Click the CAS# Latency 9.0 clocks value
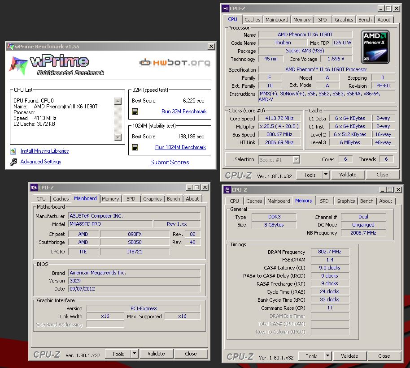The image size is (410, 368). click(x=330, y=268)
